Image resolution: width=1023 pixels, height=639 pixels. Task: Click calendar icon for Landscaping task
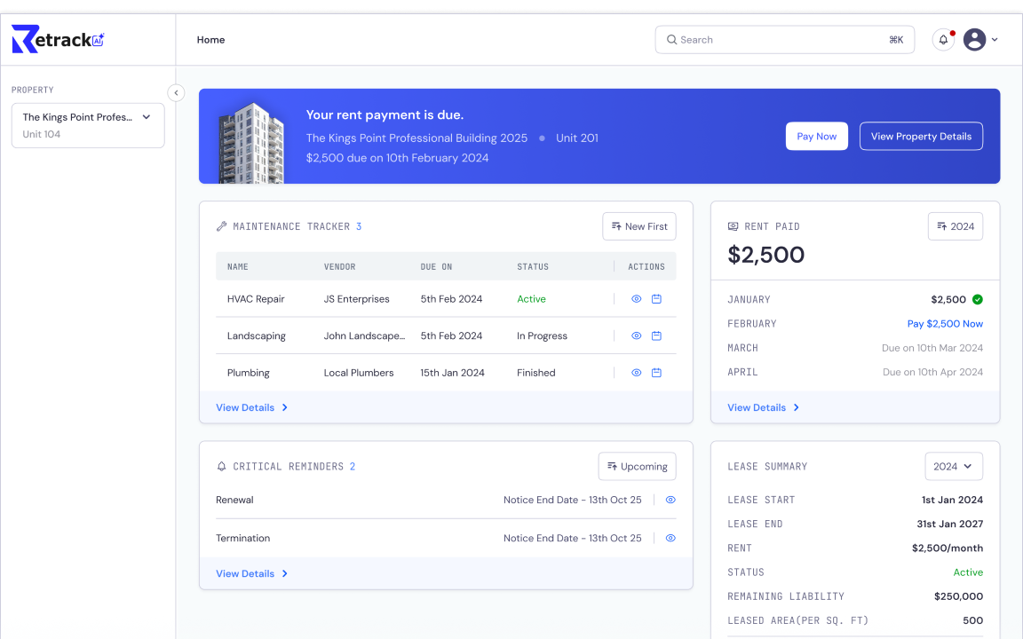pyautogui.click(x=656, y=336)
